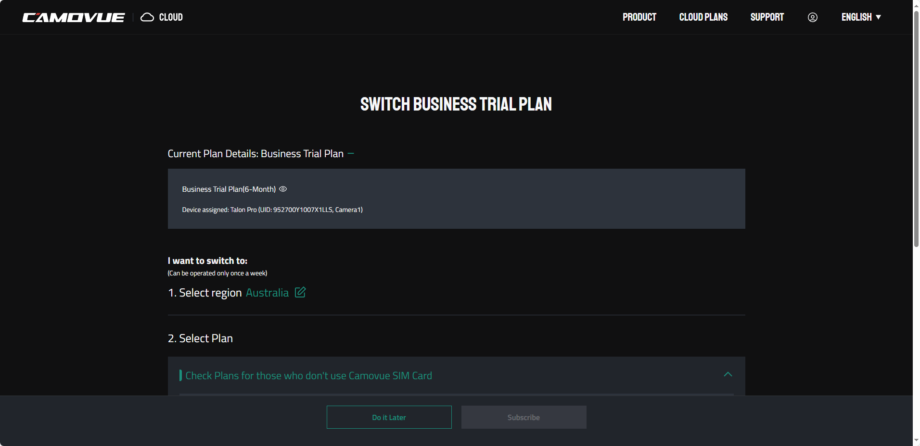Click the Australia region link
Image resolution: width=920 pixels, height=446 pixels.
pyautogui.click(x=267, y=293)
